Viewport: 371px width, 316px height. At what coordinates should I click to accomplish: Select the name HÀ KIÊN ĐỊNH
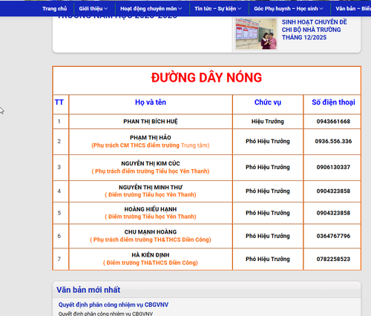point(151,255)
